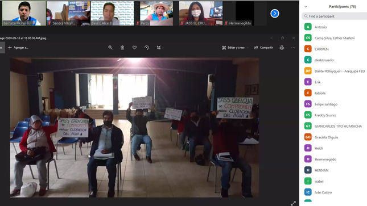Click the print icon in Photos toolbar
The image size is (367, 206).
click(282, 48)
